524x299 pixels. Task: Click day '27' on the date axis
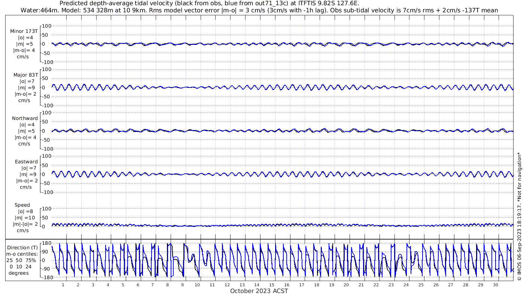coord(451,285)
